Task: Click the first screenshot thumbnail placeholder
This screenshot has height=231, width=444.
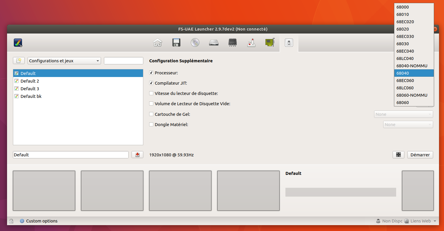Action: point(44,191)
